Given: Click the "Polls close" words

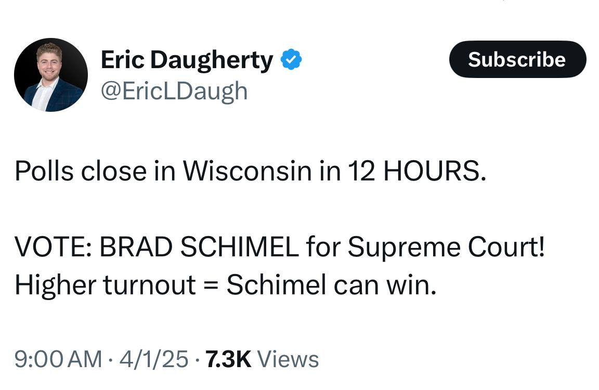Looking at the screenshot, I should (x=81, y=172).
